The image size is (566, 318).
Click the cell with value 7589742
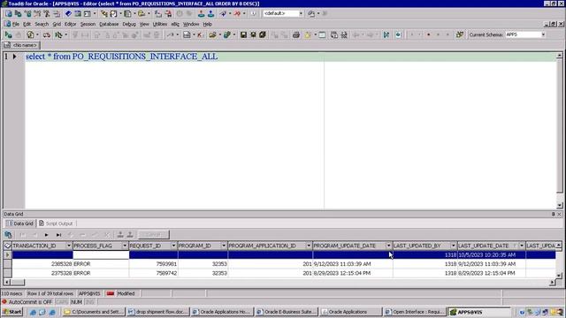(x=153, y=273)
